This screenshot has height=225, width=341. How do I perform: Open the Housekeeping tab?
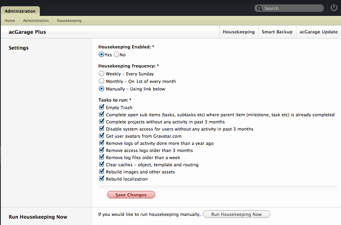(x=239, y=32)
